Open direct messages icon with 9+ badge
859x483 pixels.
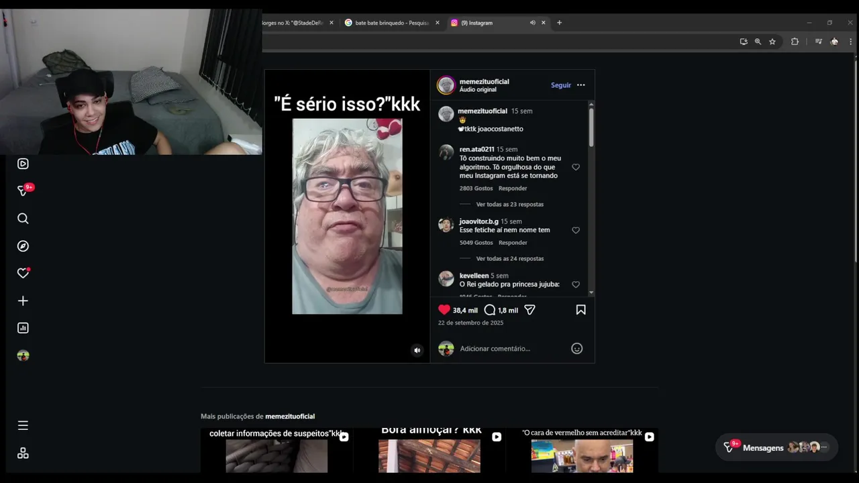tap(24, 191)
